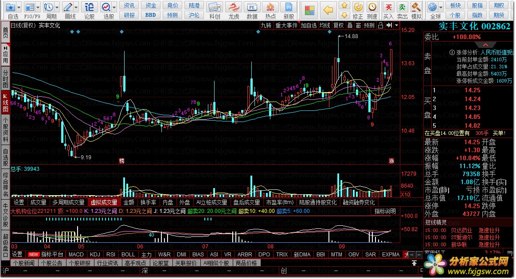Click the BBD button
Screen dimensions: 516x279
(x=150, y=15)
